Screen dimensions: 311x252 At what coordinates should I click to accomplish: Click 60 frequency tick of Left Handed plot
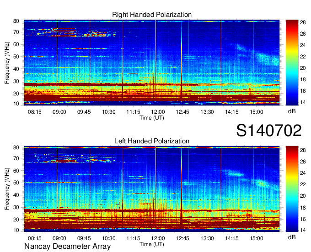(16, 171)
